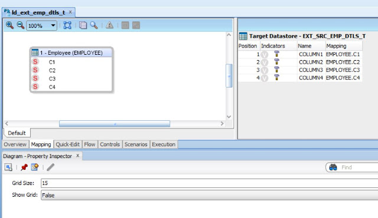
Task: Switch to the Mapping tab
Action: pos(41,144)
